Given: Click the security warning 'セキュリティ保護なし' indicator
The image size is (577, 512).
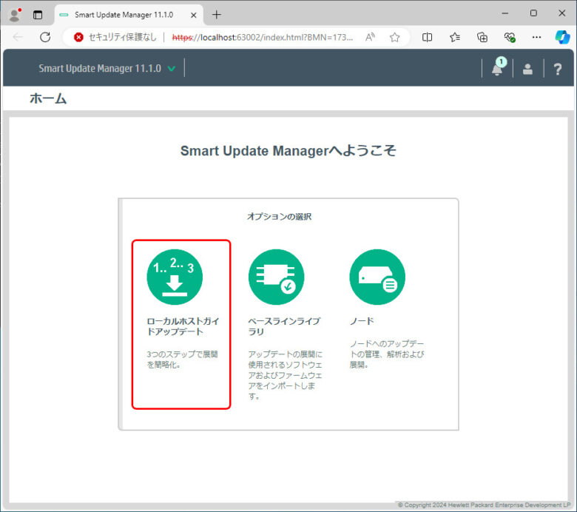Looking at the screenshot, I should tap(115, 37).
